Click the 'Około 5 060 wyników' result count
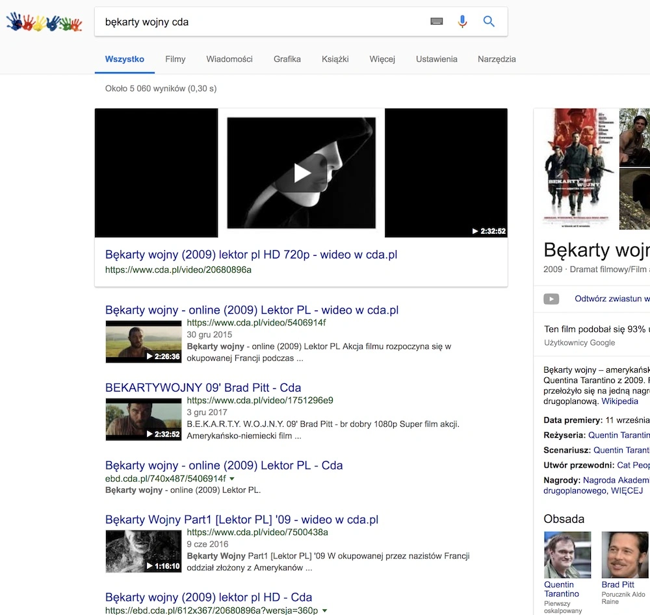The image size is (650, 615). coord(161,88)
